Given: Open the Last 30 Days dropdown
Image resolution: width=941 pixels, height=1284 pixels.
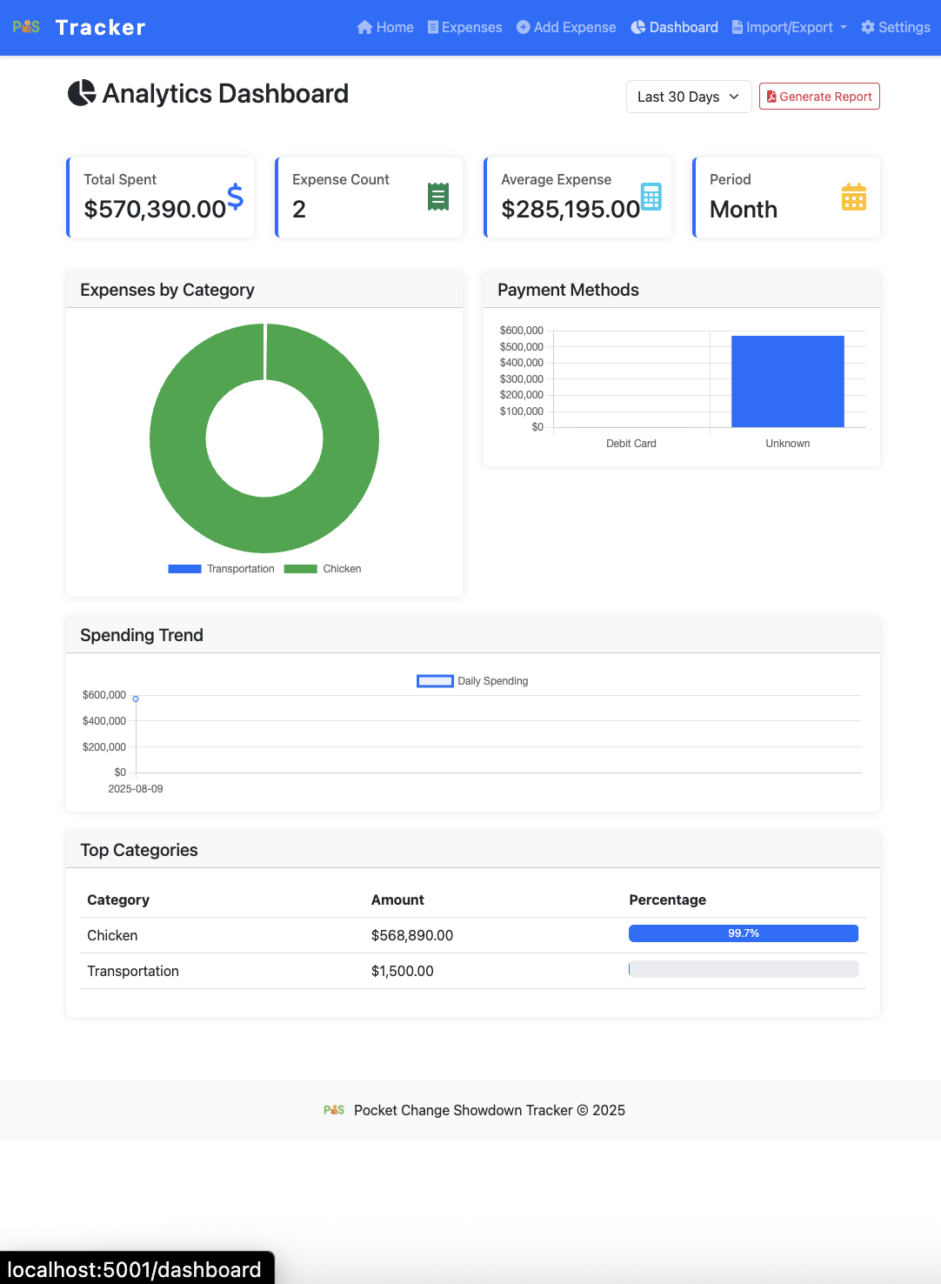Looking at the screenshot, I should point(688,97).
